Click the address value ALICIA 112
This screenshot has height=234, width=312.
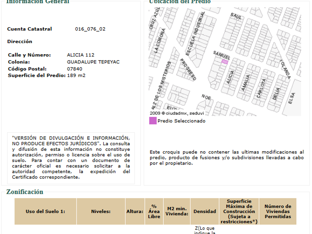[x=81, y=55]
